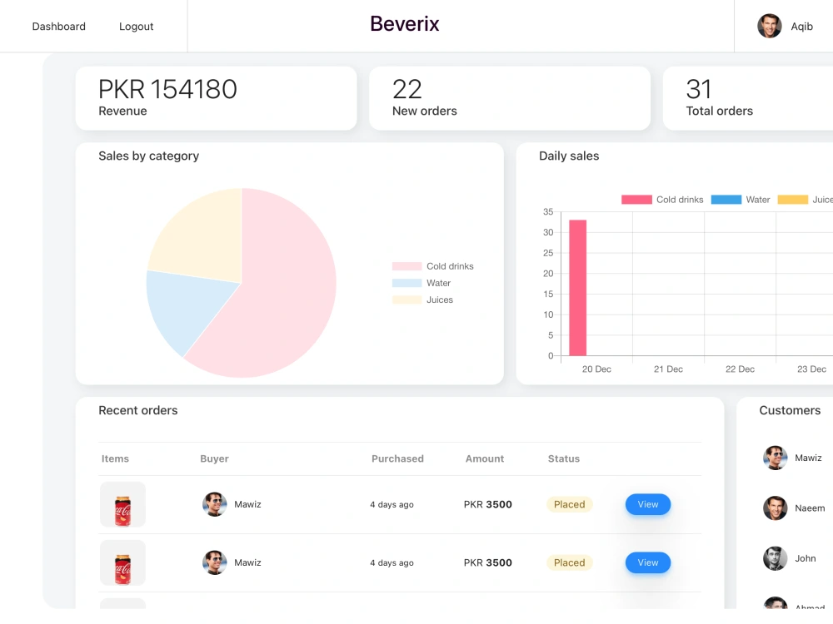Click the Daily sales heading
The image size is (833, 624).
pos(569,156)
